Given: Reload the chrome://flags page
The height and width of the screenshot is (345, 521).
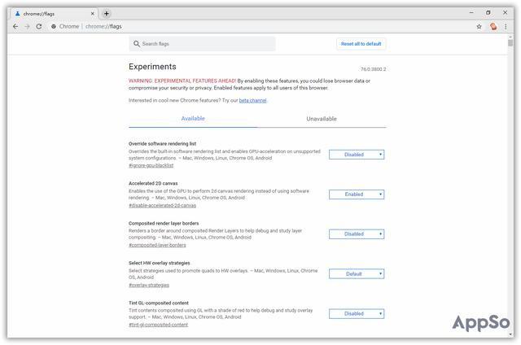Looking at the screenshot, I should [39, 26].
